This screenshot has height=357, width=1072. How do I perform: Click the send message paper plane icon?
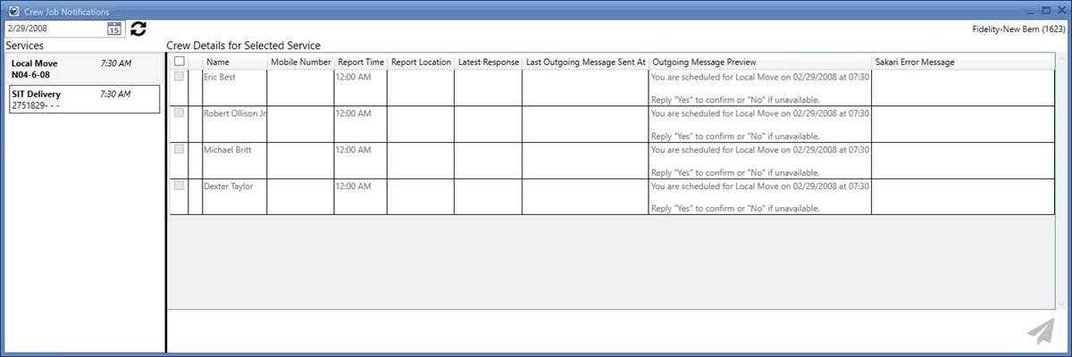click(x=1040, y=332)
